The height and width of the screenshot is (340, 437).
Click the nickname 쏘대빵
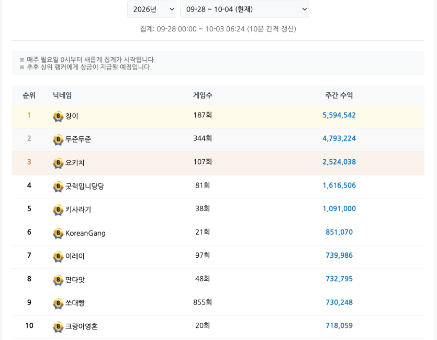(x=75, y=303)
